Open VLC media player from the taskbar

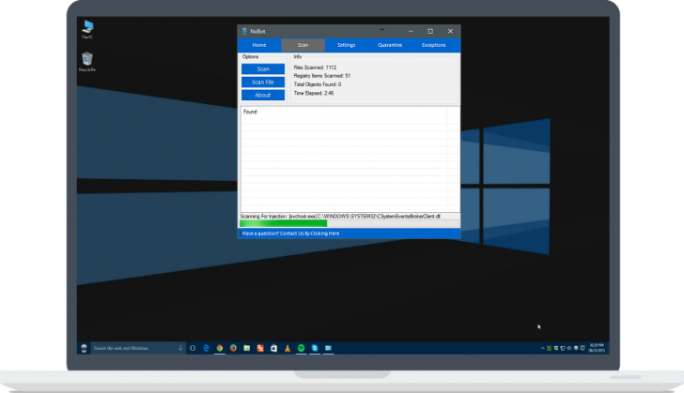pos(288,348)
